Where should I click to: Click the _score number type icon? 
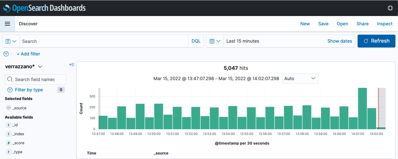point(9,143)
